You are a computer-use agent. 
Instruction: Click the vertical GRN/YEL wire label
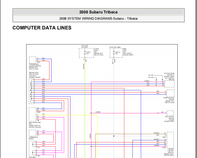84,66
